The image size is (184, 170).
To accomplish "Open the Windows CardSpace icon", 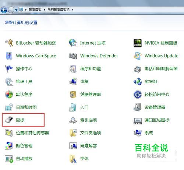I will click(9, 56).
